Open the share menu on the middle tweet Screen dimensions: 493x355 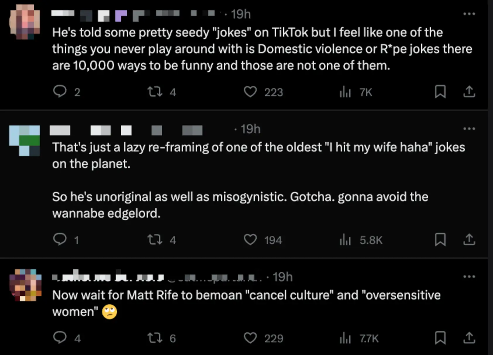click(x=469, y=240)
